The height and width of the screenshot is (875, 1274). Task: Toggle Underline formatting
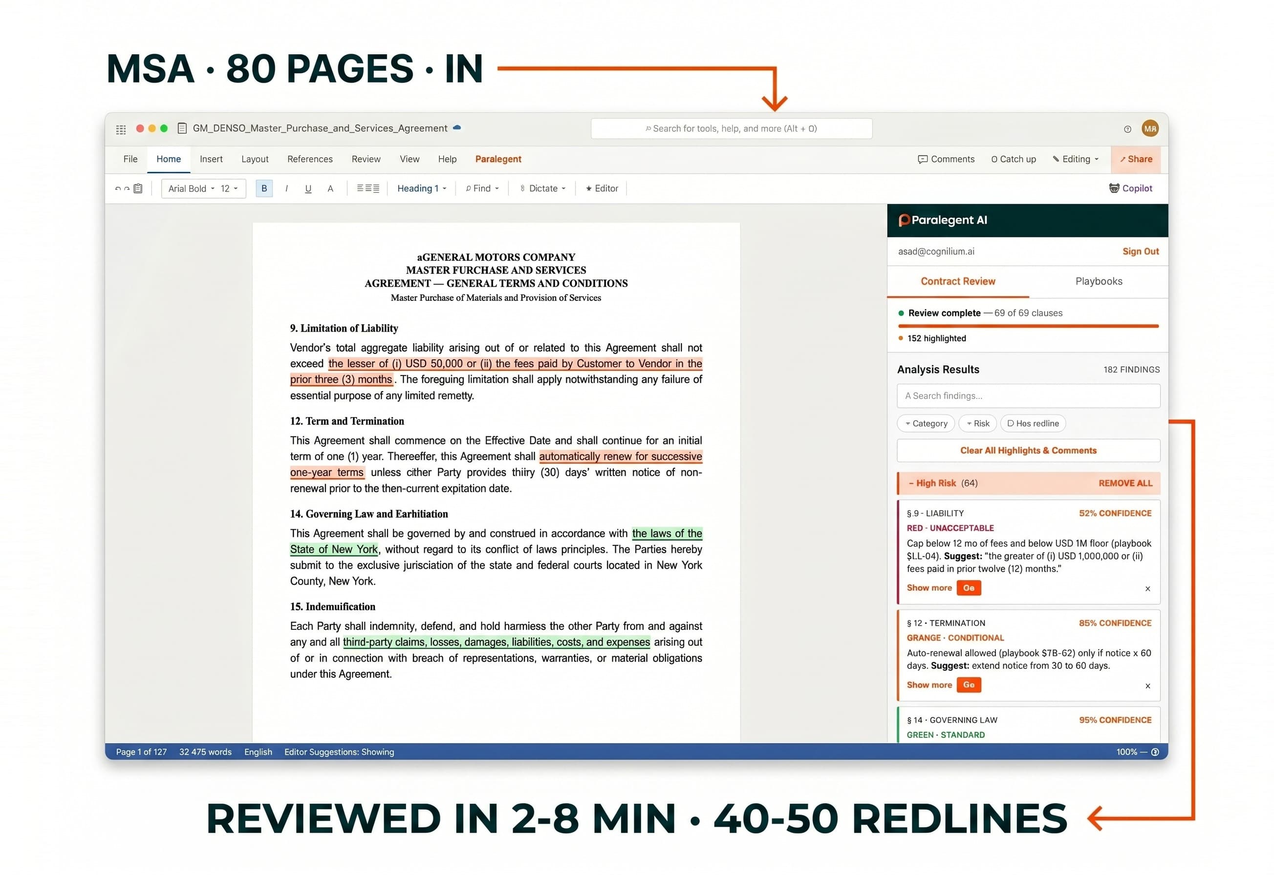point(308,188)
